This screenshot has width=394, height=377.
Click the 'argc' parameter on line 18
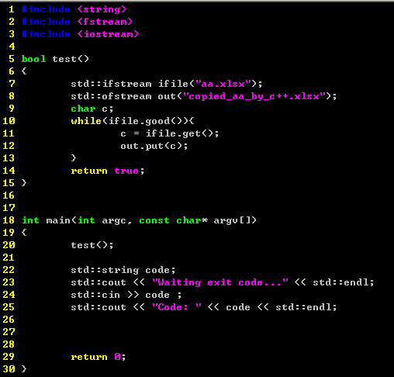click(x=114, y=221)
